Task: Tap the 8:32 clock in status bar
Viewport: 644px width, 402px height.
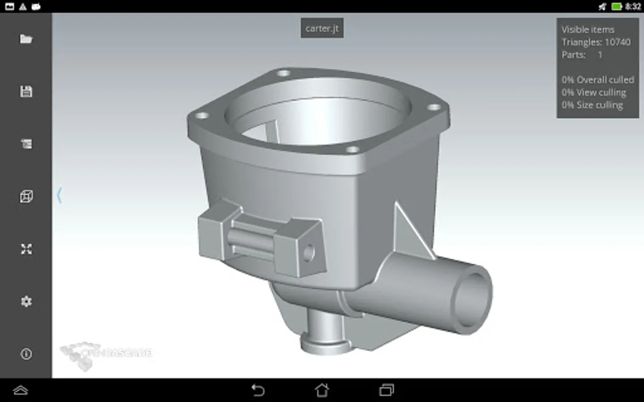Action: pyautogui.click(x=633, y=6)
